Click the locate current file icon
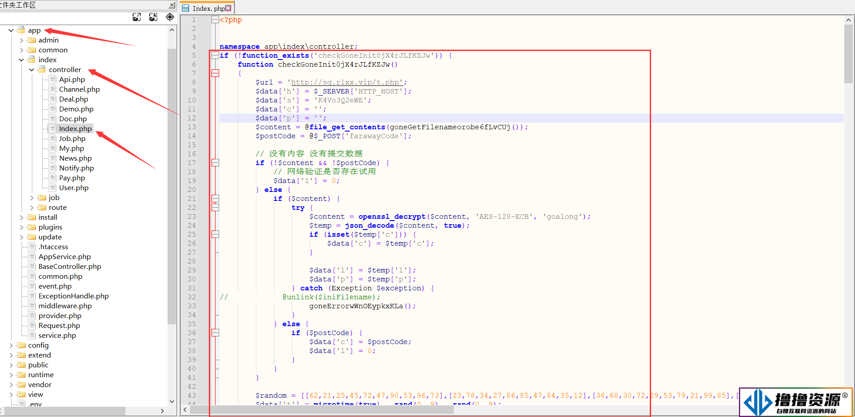The height and width of the screenshot is (417, 855). point(170,17)
